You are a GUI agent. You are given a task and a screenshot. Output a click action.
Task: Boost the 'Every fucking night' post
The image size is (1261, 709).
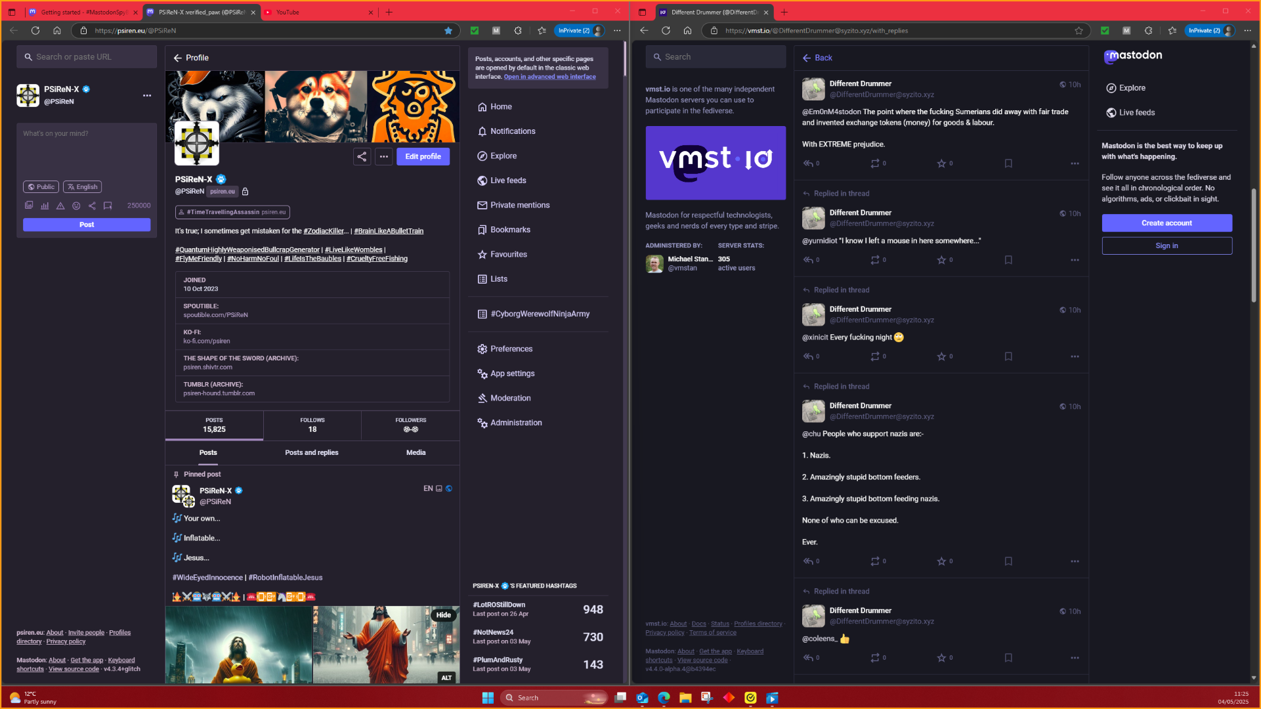click(x=875, y=356)
